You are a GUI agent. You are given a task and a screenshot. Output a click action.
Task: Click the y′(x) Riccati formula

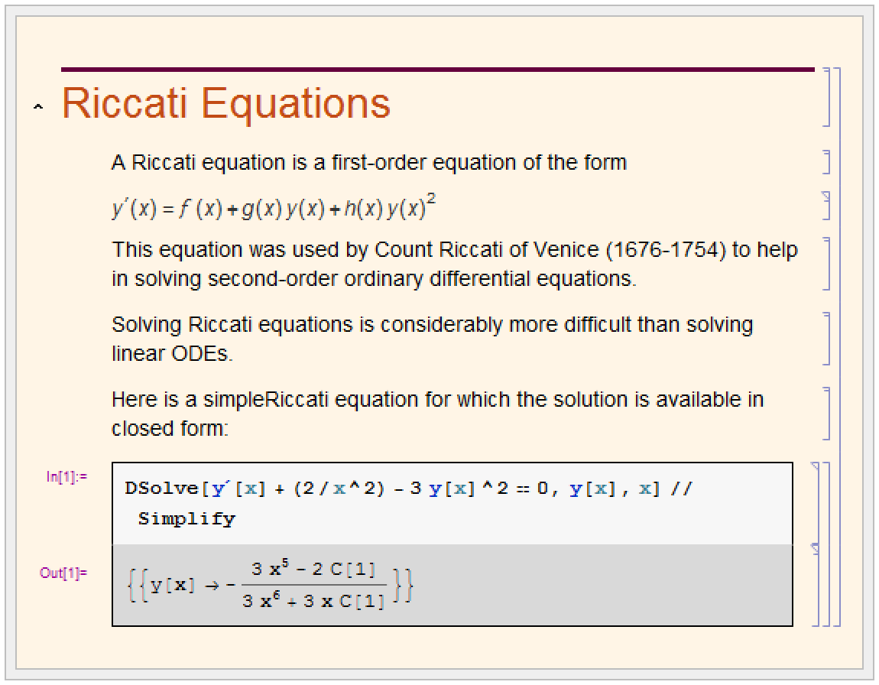[274, 208]
